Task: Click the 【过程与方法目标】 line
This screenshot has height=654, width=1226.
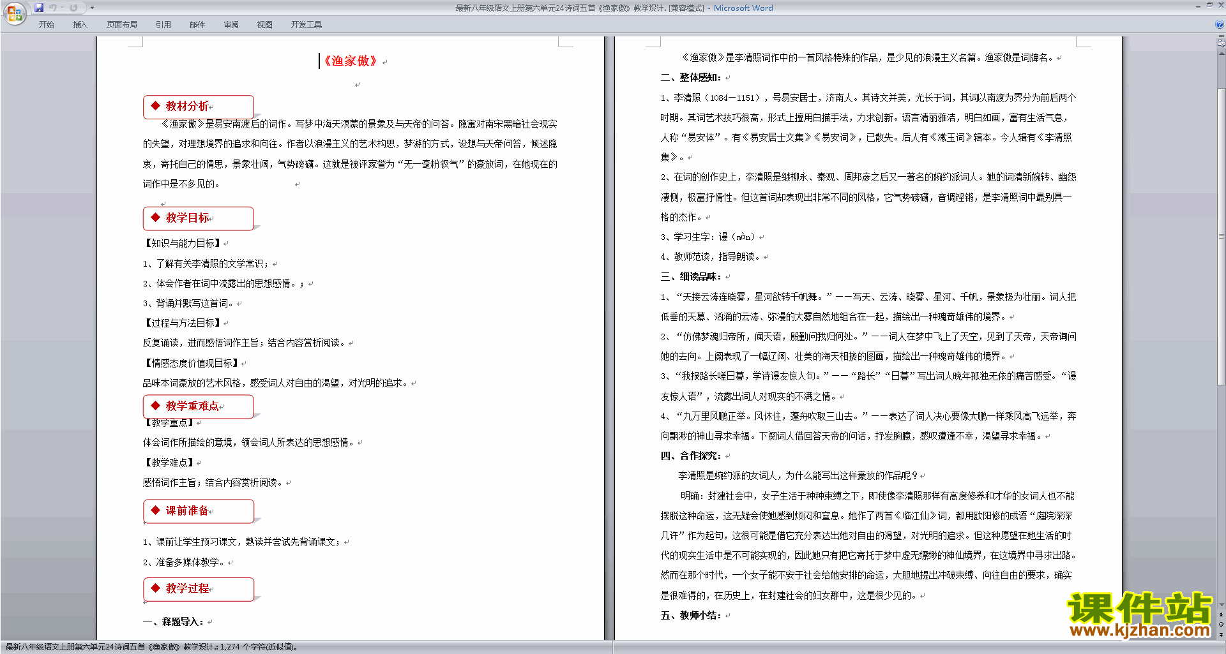Action: (x=183, y=323)
